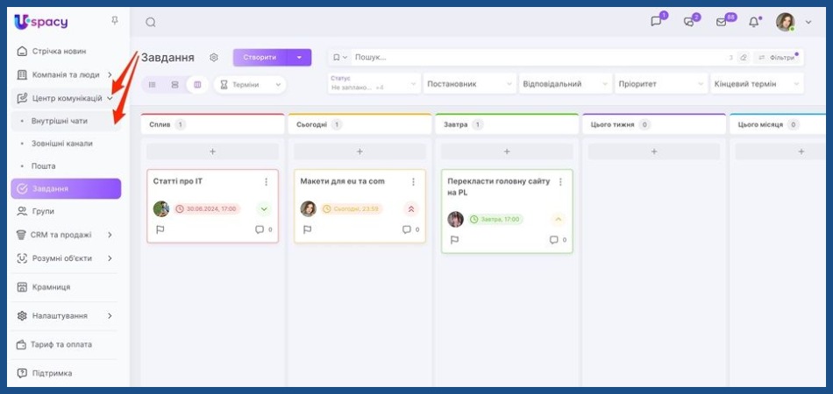Click the task settings gear beside Завдання

coord(214,58)
